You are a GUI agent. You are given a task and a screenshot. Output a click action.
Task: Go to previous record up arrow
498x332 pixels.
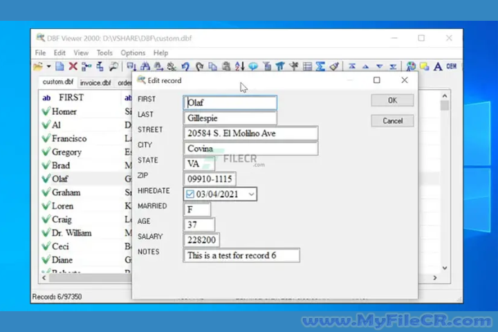coord(366,66)
